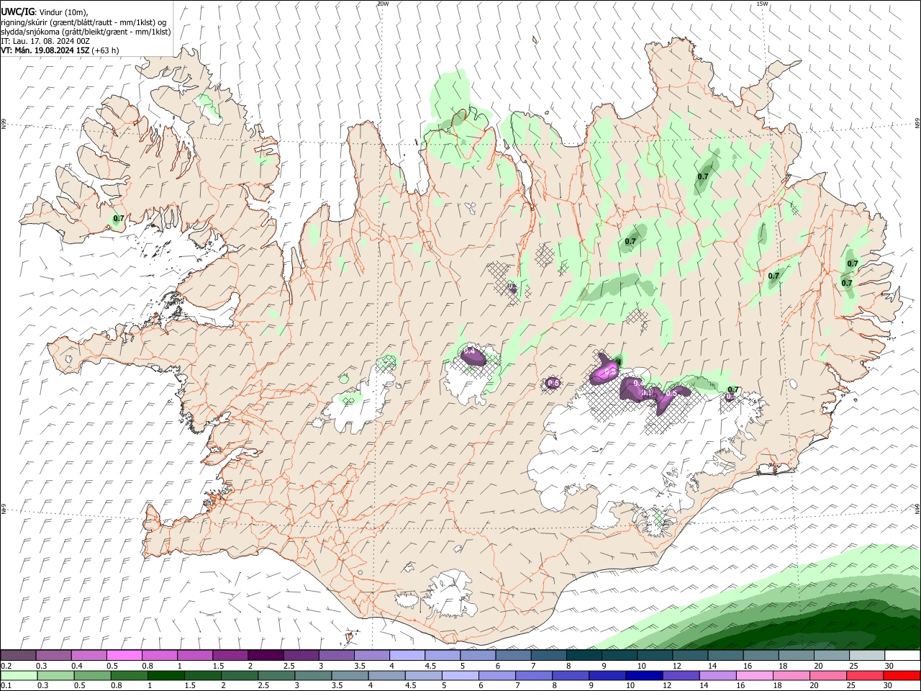Pick the light grey top-row swatch between 25 and 30
Image resolution: width=921 pixels, height=691 pixels.
click(868, 655)
